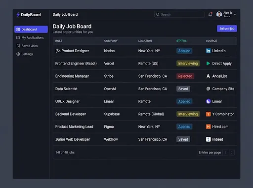Click Alex R. avatar photo

[x=219, y=14]
